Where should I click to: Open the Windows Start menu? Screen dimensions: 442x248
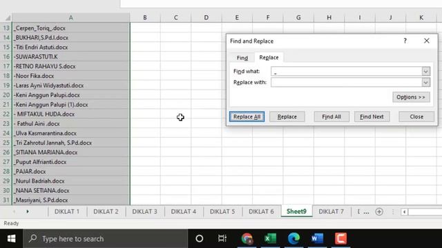pyautogui.click(x=11, y=239)
